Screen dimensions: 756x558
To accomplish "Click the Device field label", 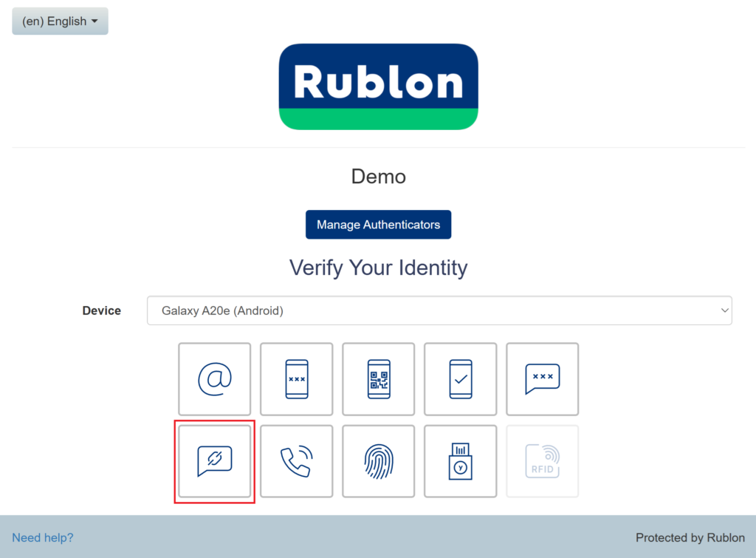I will coord(101,310).
